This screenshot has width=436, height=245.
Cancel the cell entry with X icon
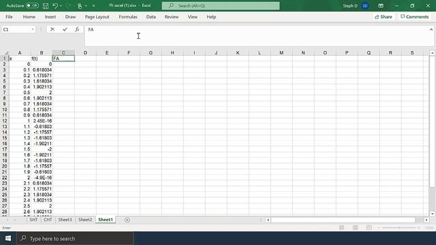coord(52,29)
